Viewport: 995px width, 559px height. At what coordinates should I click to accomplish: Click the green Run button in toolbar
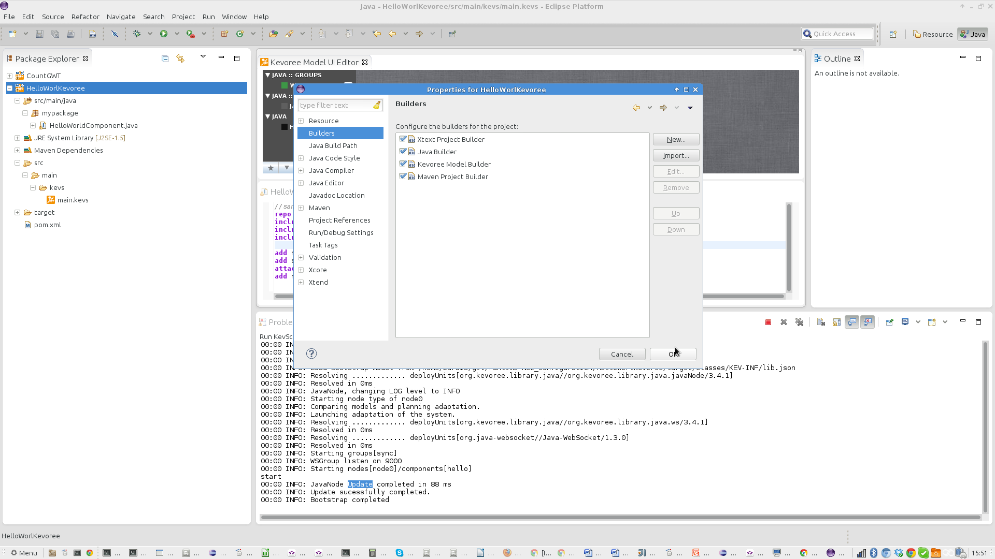coord(164,34)
